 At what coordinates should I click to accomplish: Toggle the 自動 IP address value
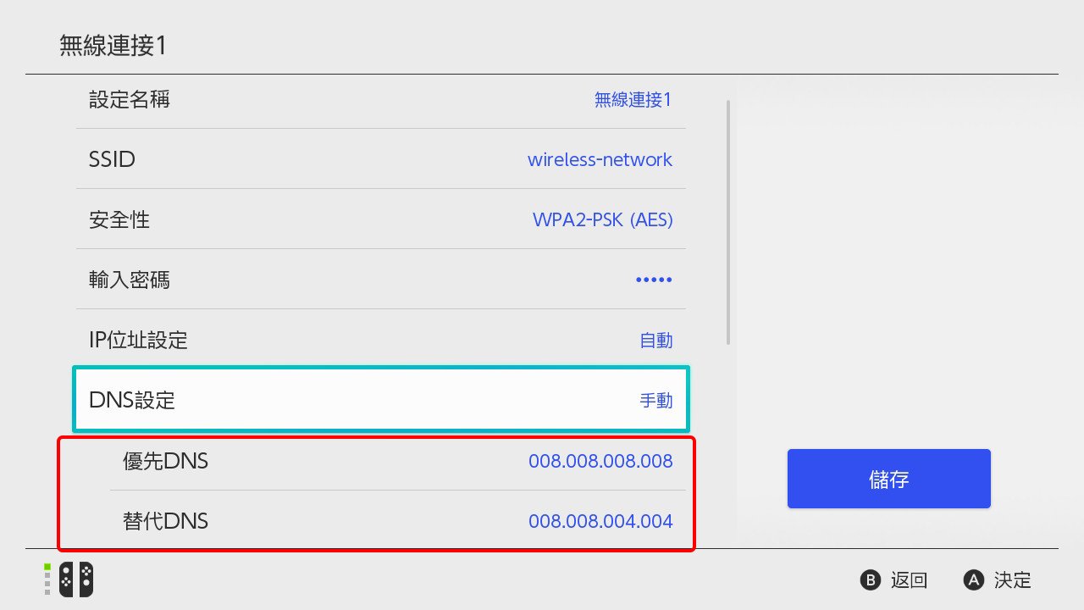tap(655, 341)
